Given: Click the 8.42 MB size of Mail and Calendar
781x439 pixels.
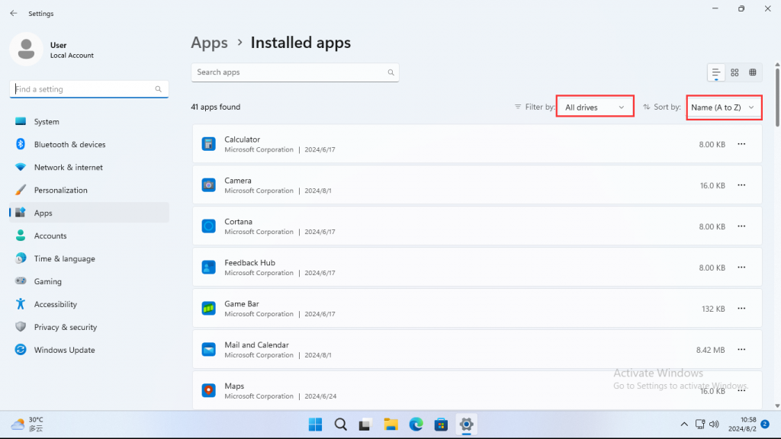Looking at the screenshot, I should pyautogui.click(x=710, y=350).
